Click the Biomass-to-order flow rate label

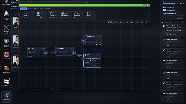pos(79,55)
